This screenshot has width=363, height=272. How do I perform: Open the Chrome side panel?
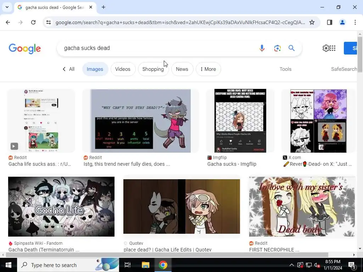(330, 22)
